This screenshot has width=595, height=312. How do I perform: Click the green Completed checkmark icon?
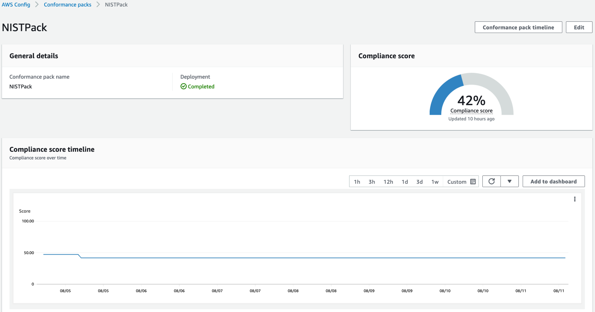coord(183,86)
